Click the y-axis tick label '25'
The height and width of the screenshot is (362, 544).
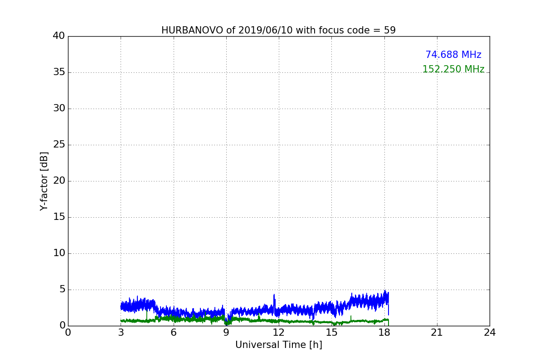pyautogui.click(x=59, y=144)
